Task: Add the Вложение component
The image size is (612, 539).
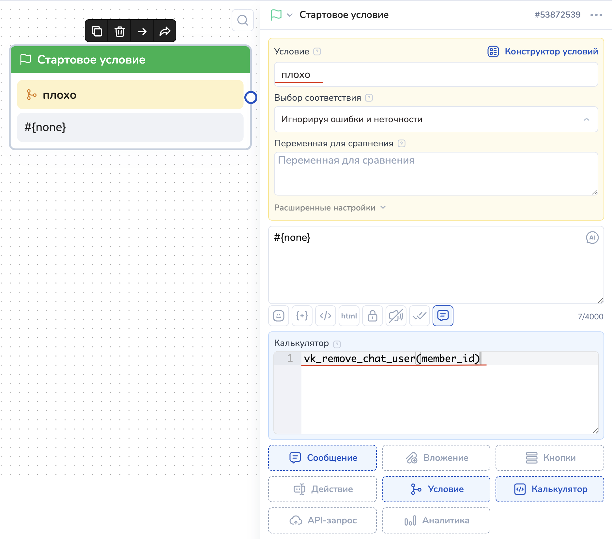Action: tap(436, 458)
